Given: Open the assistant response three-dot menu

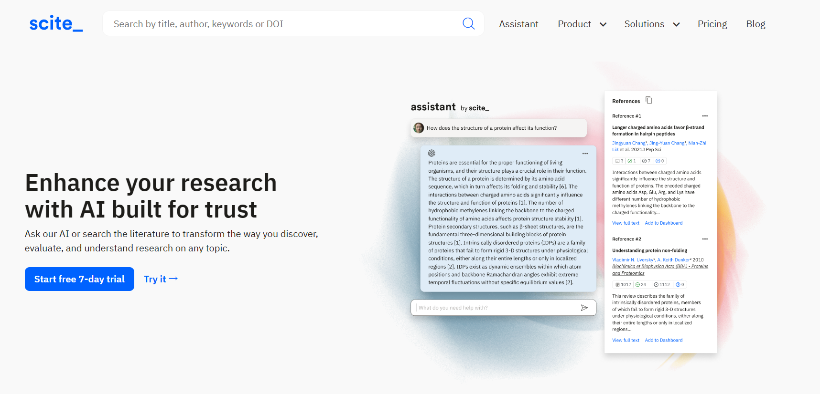Looking at the screenshot, I should pos(584,154).
